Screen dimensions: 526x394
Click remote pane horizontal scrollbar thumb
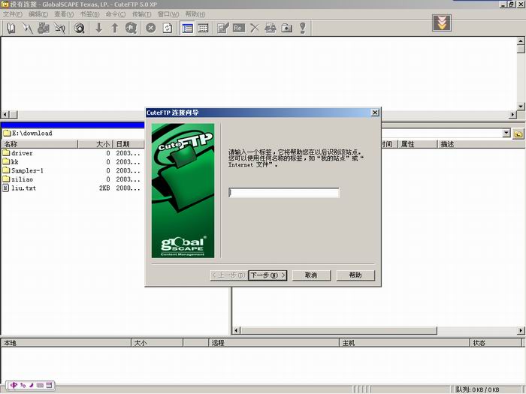click(x=338, y=331)
